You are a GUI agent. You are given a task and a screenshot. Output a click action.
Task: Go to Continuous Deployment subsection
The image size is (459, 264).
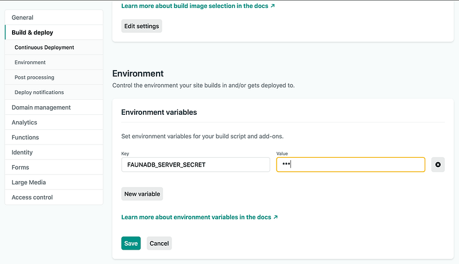coord(44,48)
